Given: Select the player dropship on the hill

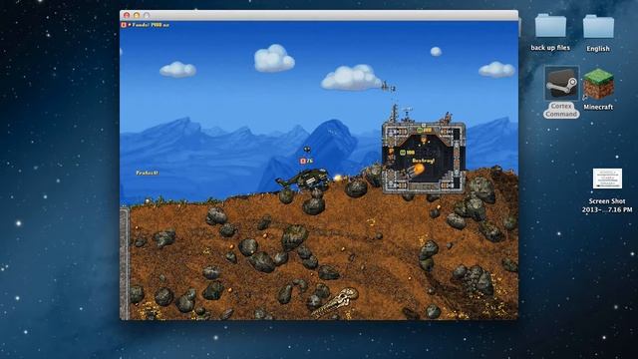Looking at the screenshot, I should tap(303, 179).
